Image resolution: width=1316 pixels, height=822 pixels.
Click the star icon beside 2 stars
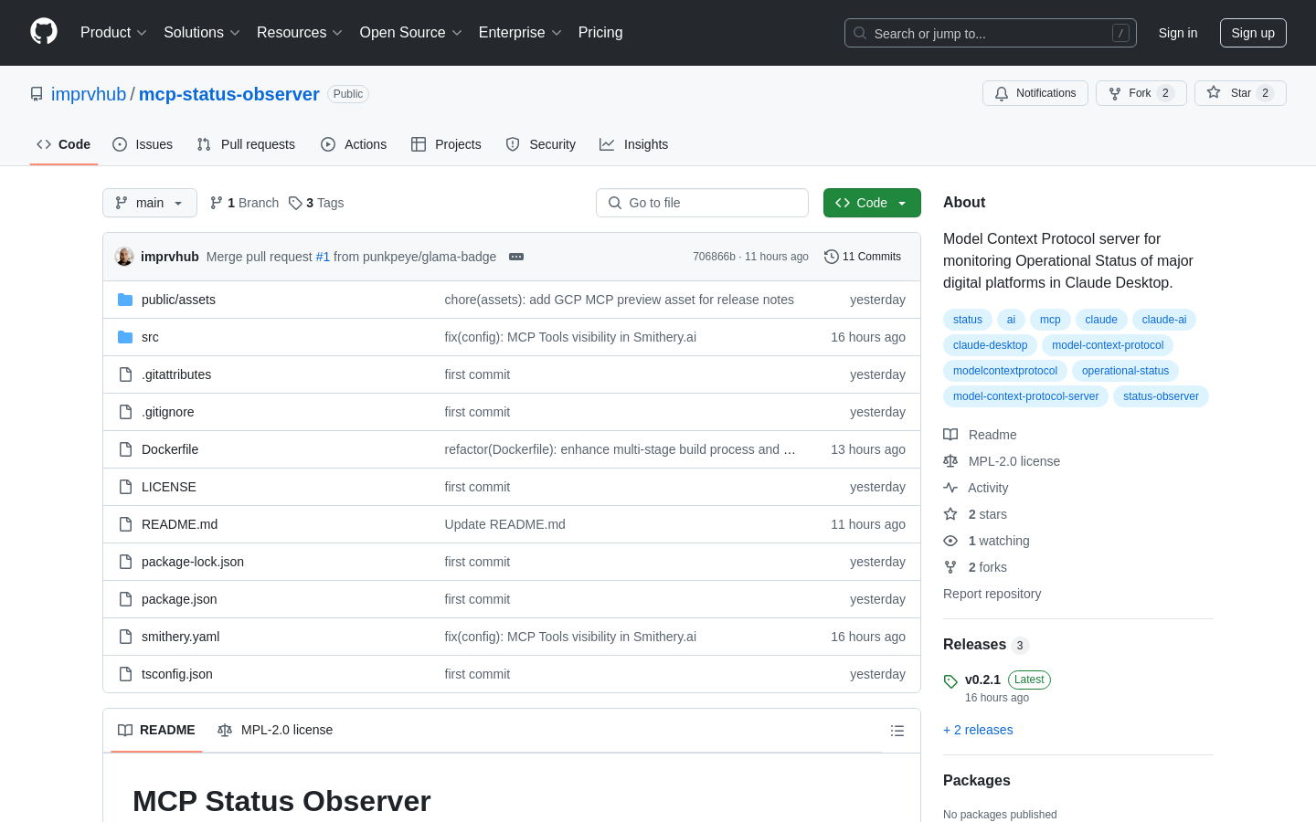click(x=950, y=514)
